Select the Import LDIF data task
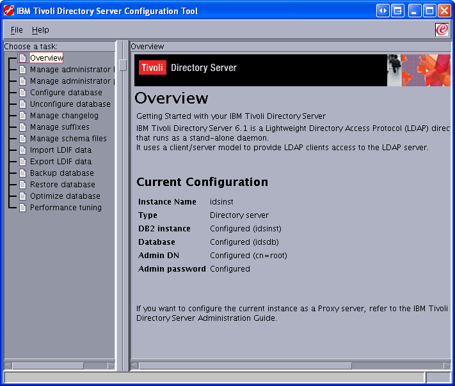The height and width of the screenshot is (386, 455). [61, 150]
